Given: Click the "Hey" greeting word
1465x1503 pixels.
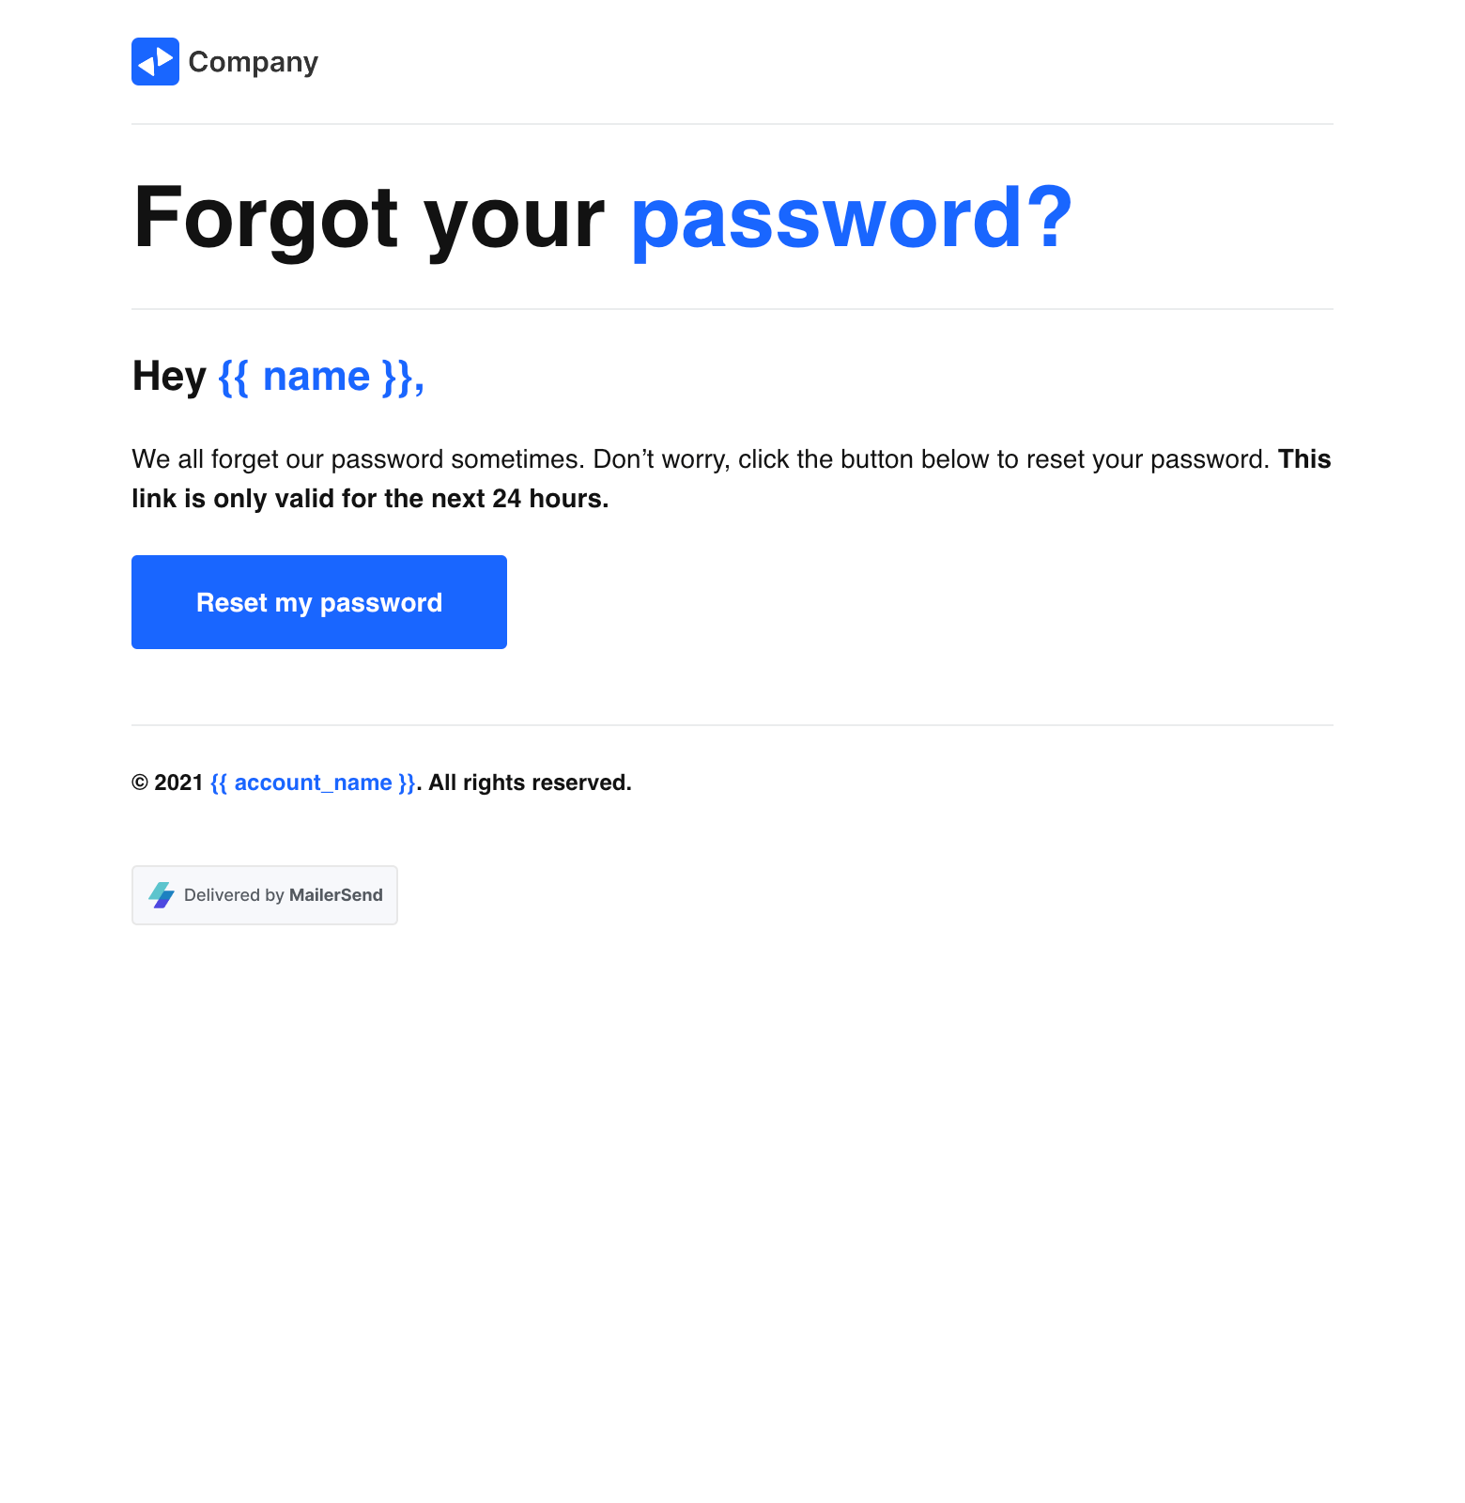Looking at the screenshot, I should coord(169,377).
